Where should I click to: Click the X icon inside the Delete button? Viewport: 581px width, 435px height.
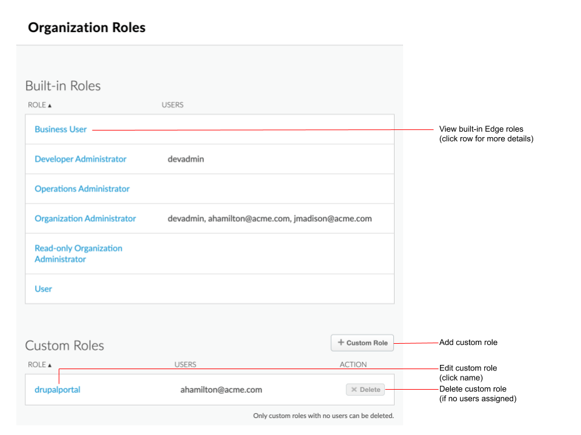pyautogui.click(x=353, y=389)
